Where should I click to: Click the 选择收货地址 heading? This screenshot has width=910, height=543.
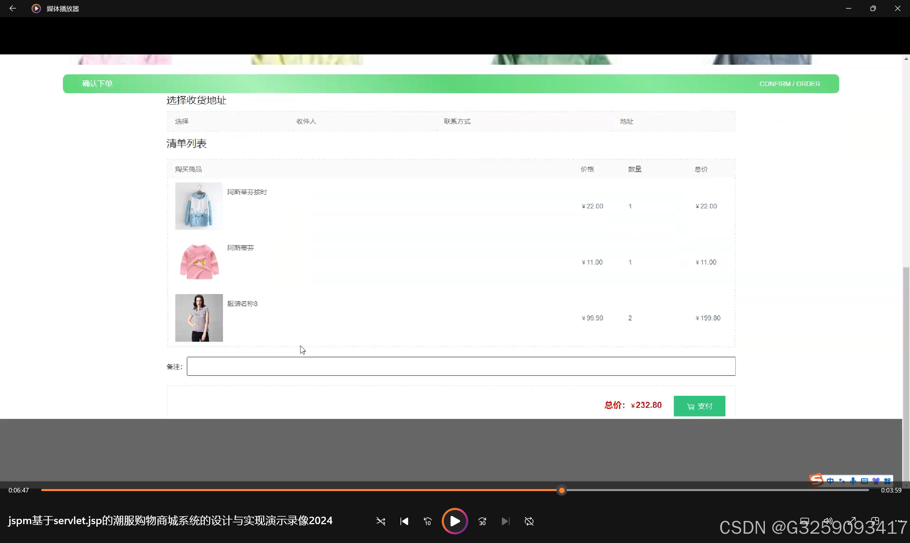(197, 100)
